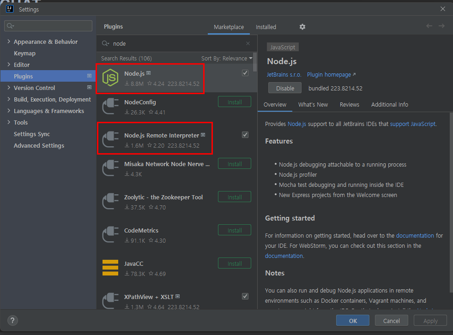
Task: Select Advanced Settings in the tree
Action: coord(39,145)
